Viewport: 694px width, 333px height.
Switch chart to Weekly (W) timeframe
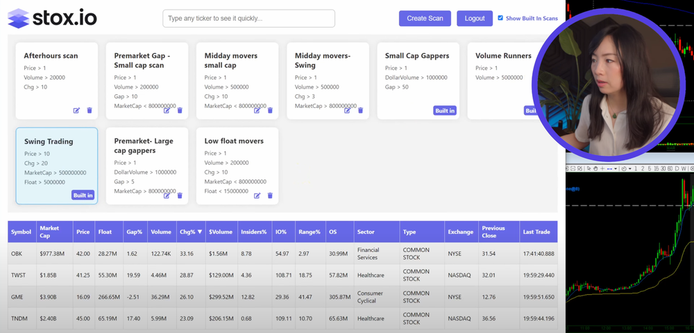point(684,169)
